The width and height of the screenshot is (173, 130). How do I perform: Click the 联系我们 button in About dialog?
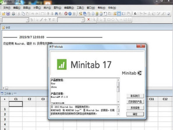click(x=135, y=96)
